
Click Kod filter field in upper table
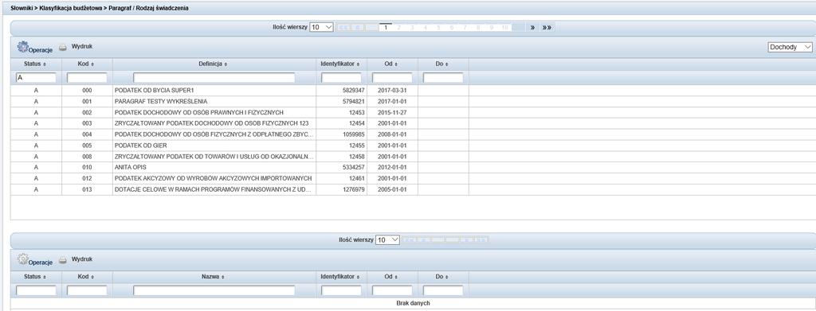coord(87,77)
